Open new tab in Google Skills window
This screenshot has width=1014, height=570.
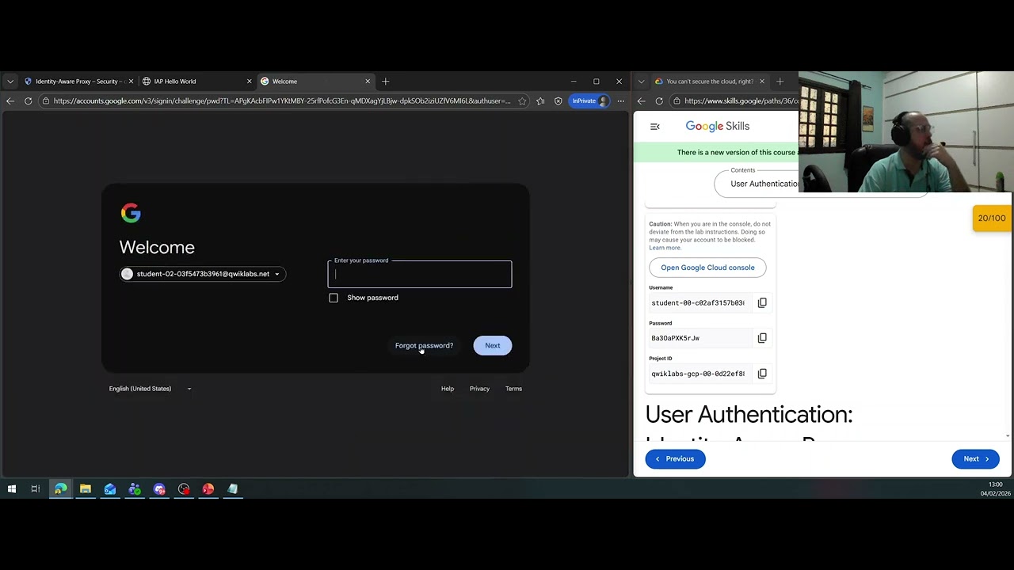(780, 81)
